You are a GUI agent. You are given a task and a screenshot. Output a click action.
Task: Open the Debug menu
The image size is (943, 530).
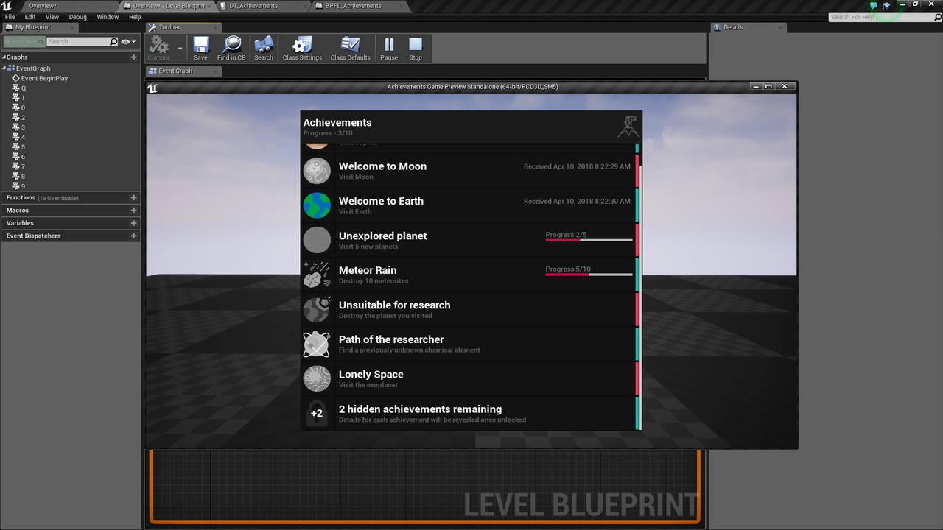77,17
